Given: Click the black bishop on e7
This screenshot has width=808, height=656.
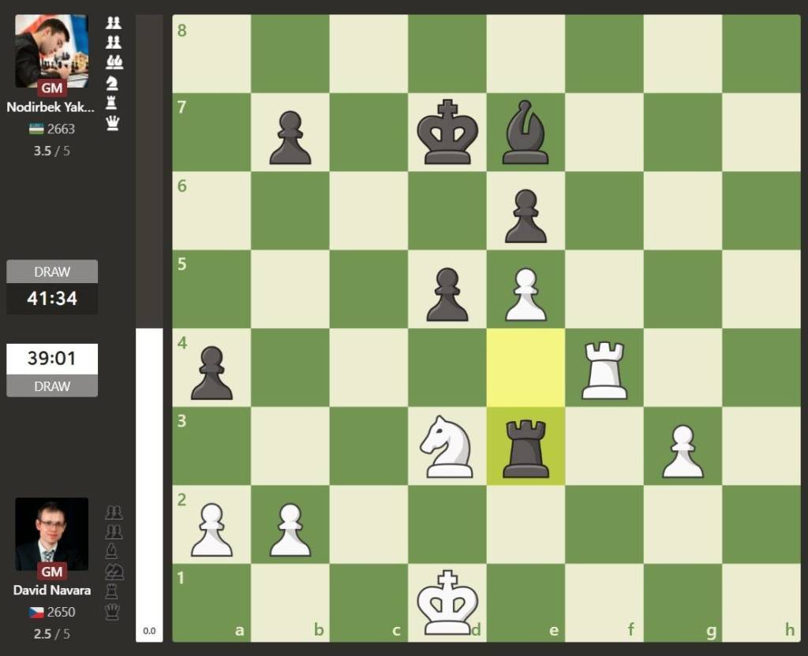Looking at the screenshot, I should click(526, 132).
